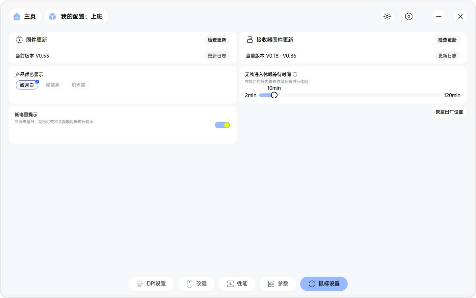This screenshot has height=298, width=476.
Task: Click the 性能 performance gauge icon
Action: (230, 284)
